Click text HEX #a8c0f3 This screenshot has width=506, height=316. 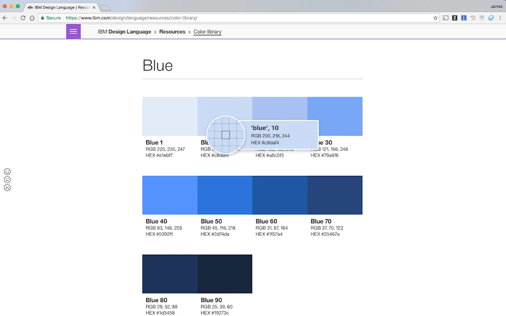tap(270, 155)
